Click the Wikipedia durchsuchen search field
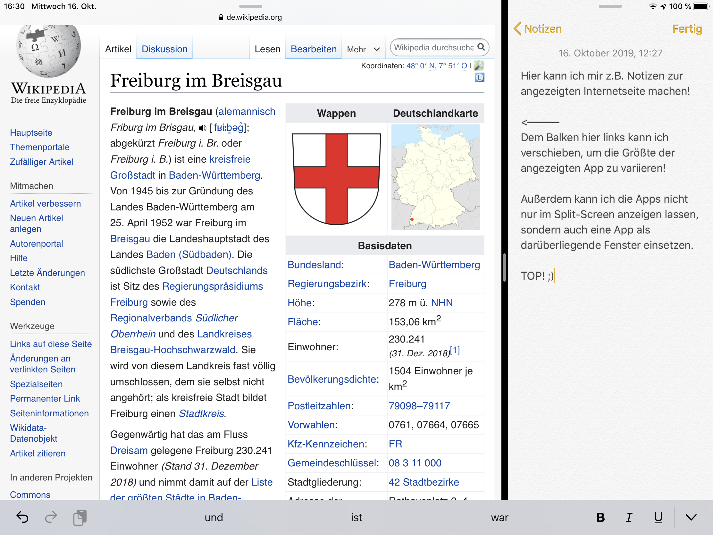713x535 pixels. pos(433,47)
